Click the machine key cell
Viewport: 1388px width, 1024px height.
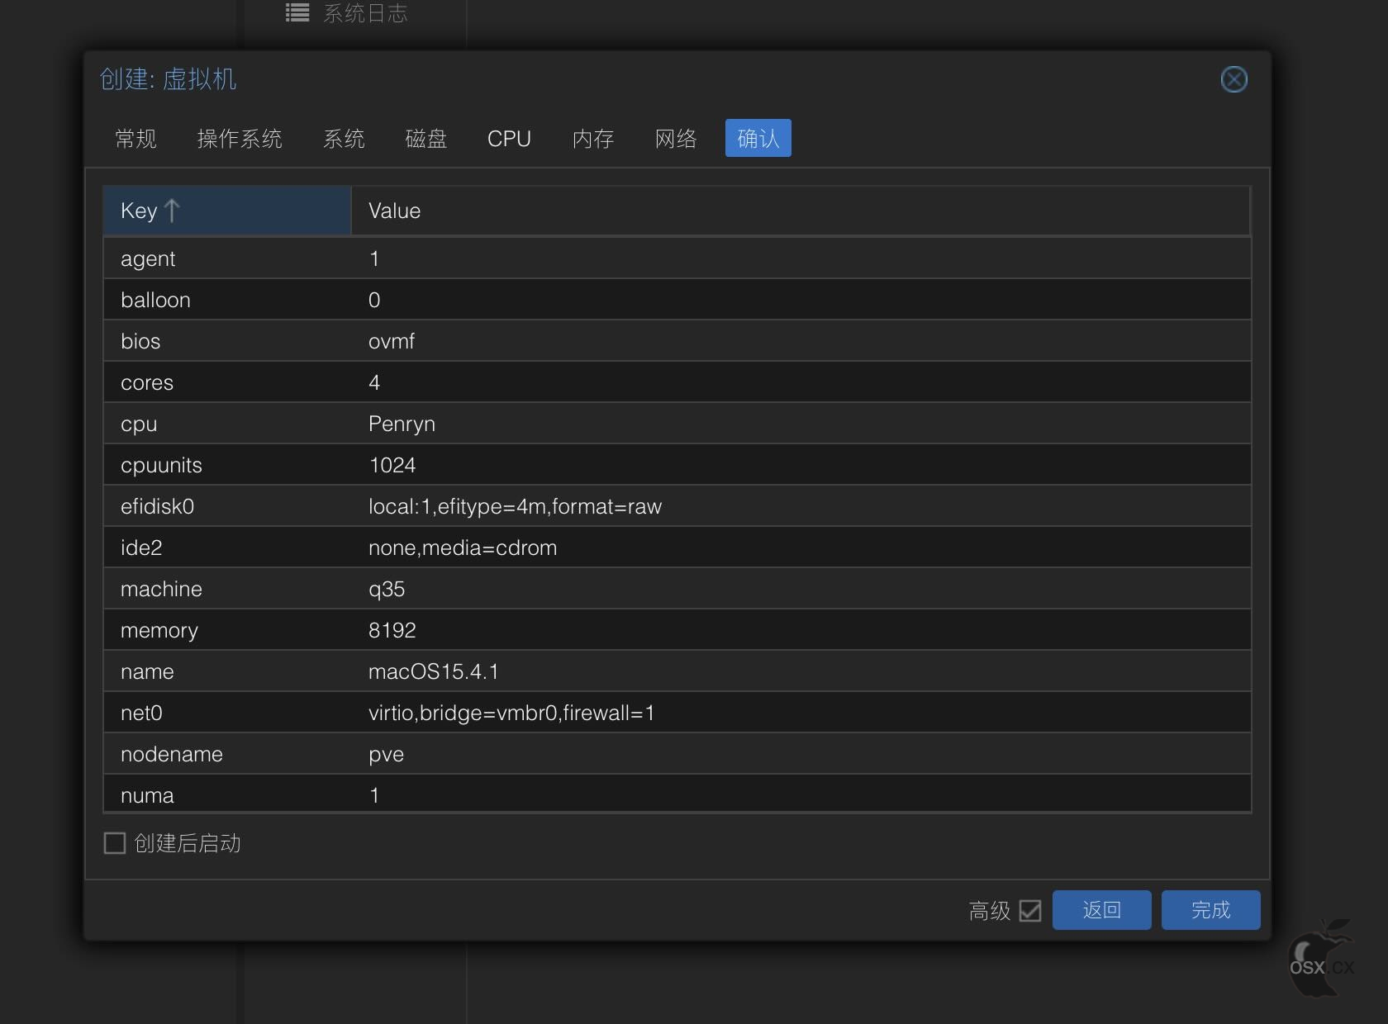coord(227,589)
